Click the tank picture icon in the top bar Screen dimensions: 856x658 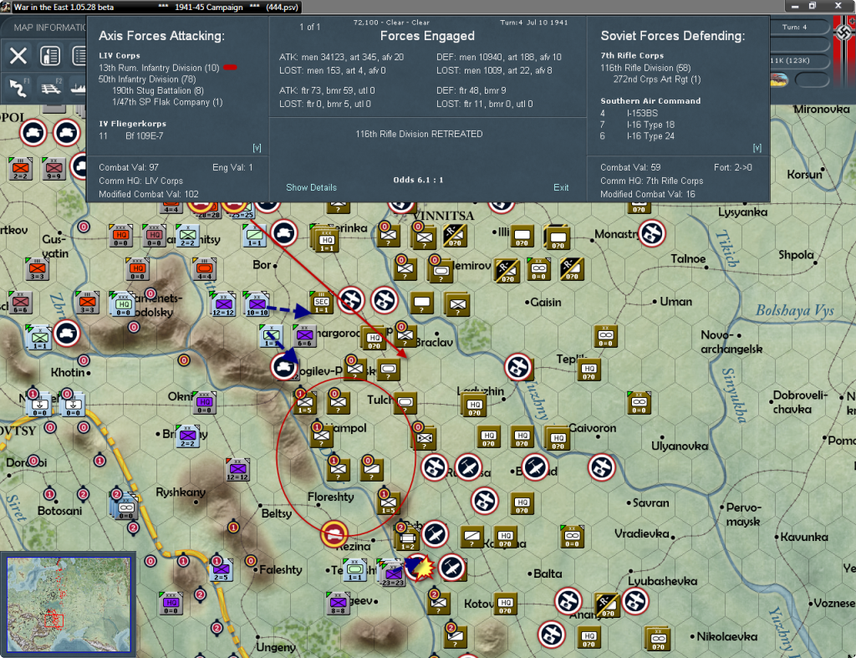[x=779, y=80]
